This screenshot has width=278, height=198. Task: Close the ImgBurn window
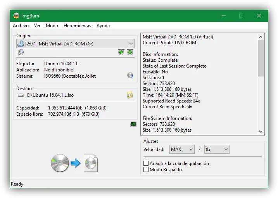(259, 16)
